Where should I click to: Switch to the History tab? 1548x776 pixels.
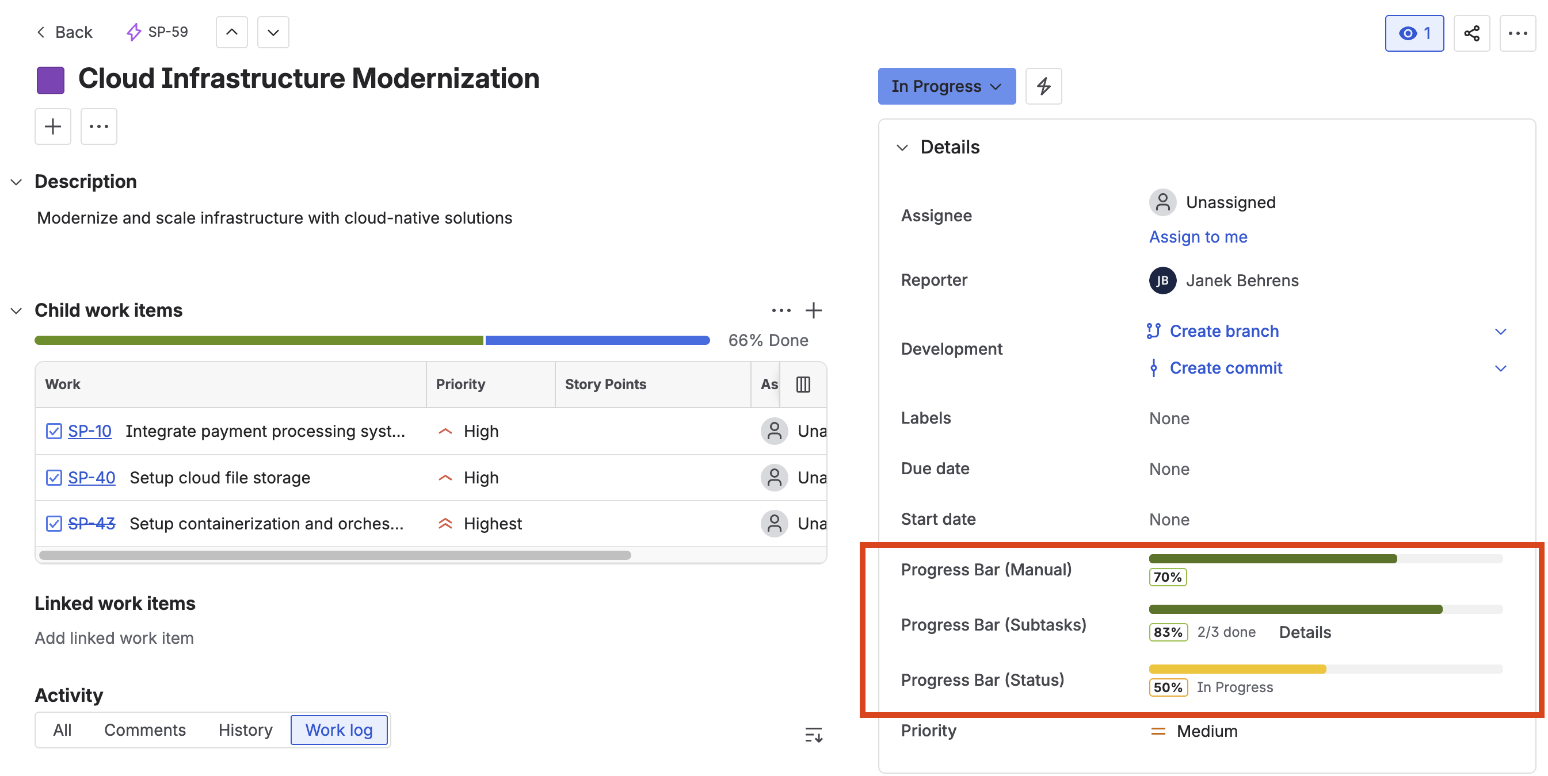[x=245, y=730]
